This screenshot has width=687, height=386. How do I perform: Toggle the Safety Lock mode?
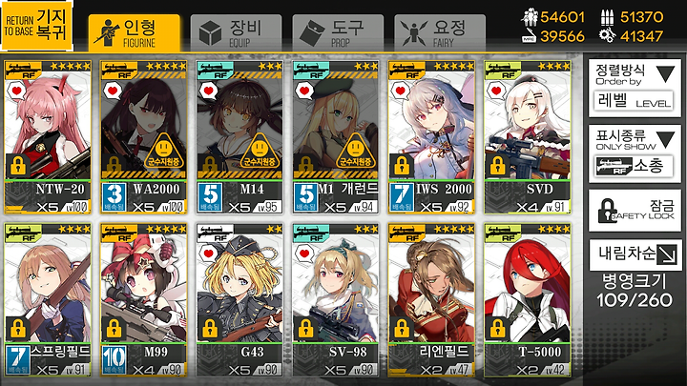tap(635, 211)
